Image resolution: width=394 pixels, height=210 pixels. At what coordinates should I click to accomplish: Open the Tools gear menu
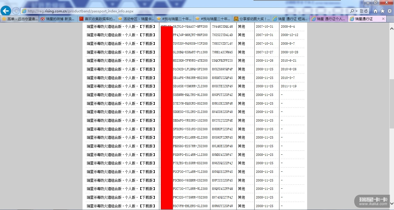click(389, 11)
